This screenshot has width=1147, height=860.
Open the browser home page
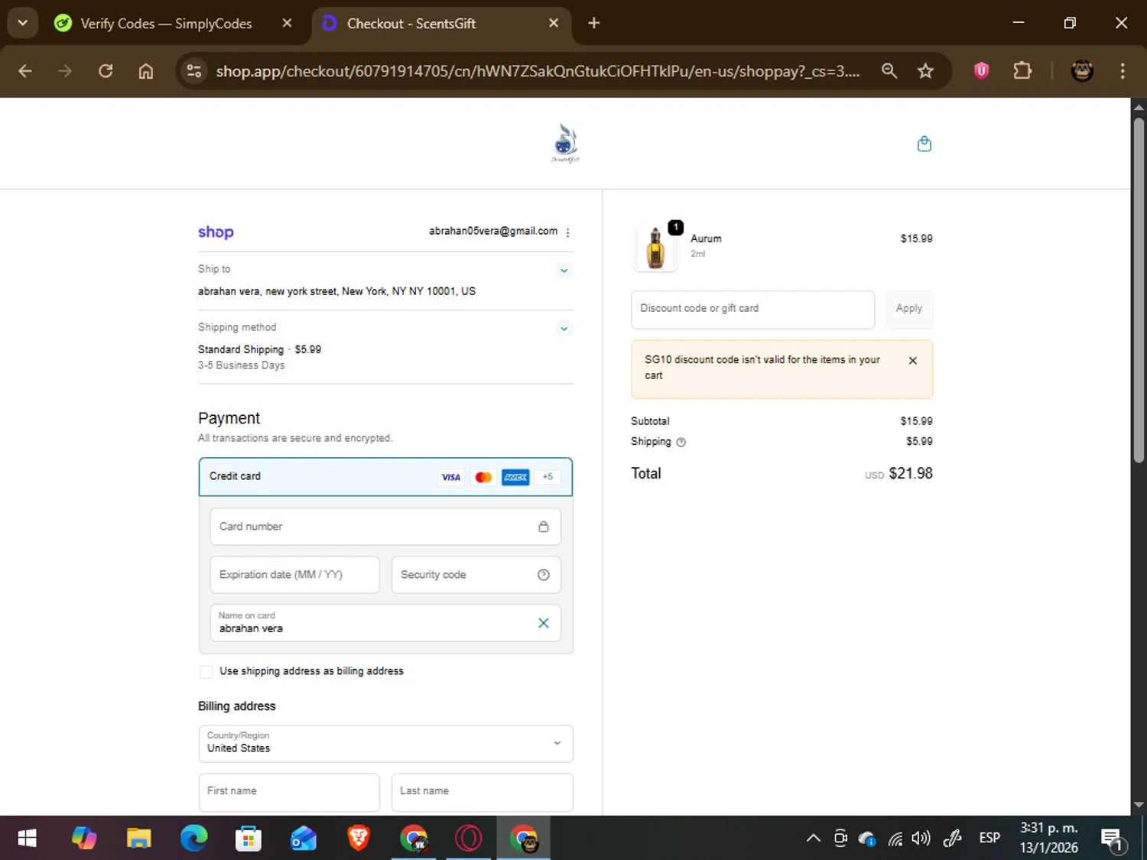click(x=145, y=71)
